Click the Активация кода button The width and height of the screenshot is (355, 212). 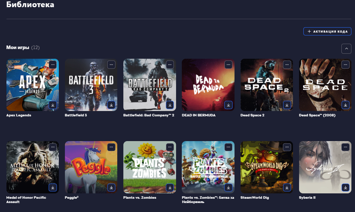[x=327, y=32]
